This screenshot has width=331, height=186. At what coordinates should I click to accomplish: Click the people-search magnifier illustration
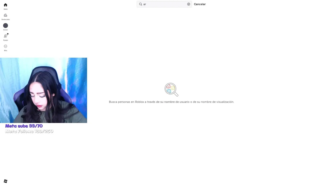pos(171,89)
